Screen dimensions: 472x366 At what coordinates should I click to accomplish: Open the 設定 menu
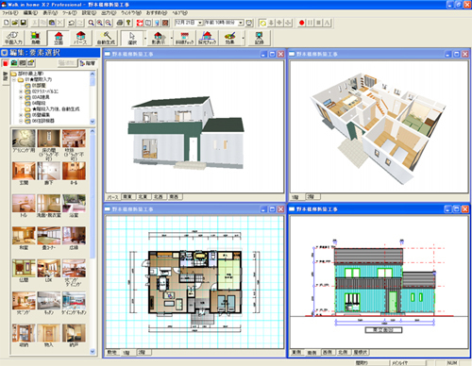[x=89, y=13]
